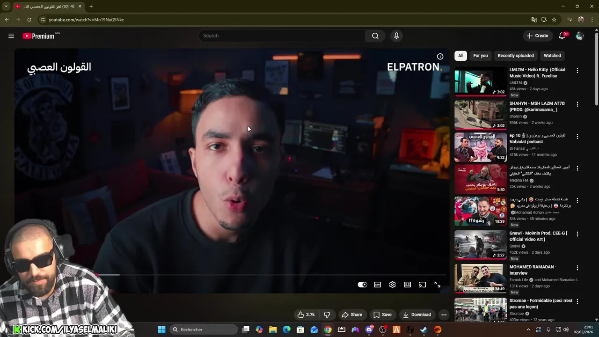Click taskbar Rechercher search box
Image resolution: width=599 pixels, height=337 pixels.
coord(204,330)
